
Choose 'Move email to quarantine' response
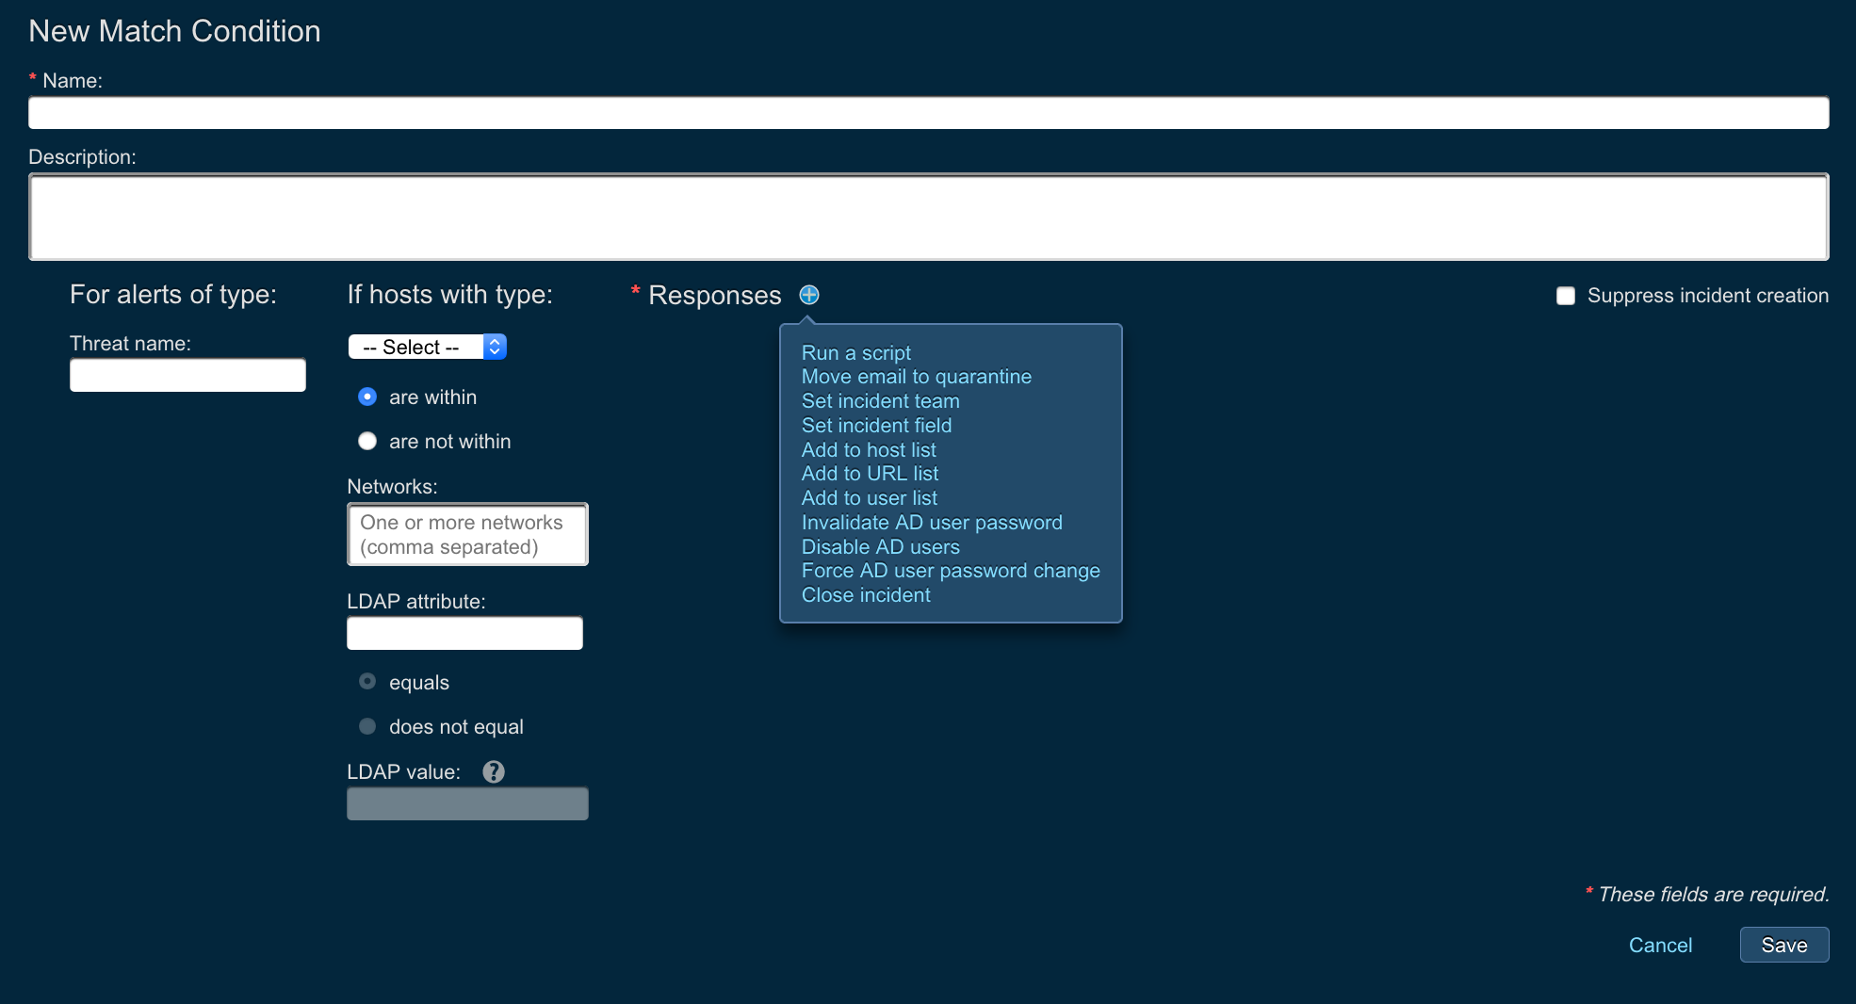click(x=916, y=377)
